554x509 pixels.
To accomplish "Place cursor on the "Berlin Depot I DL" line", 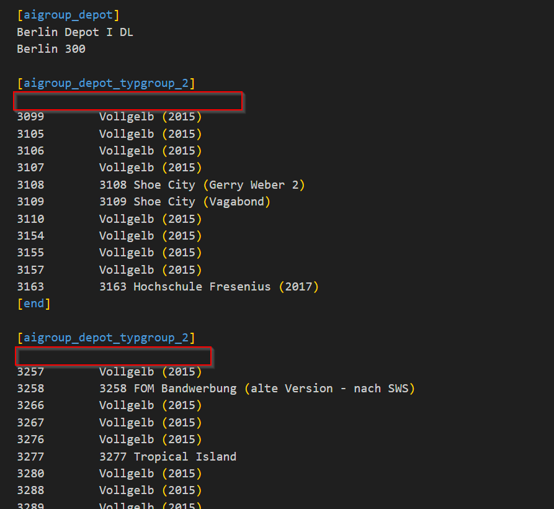I will click(74, 32).
